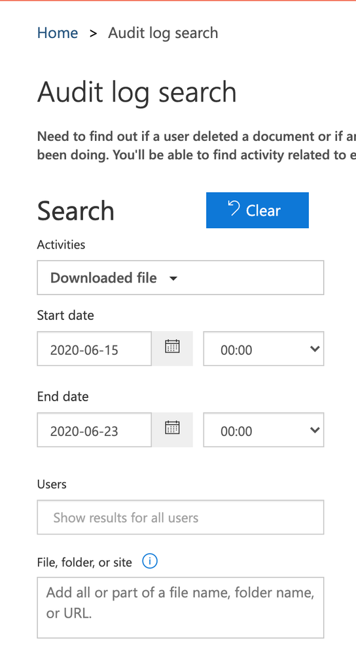Show info about File, folder, or site
Viewport: 356px width, 655px height.
coord(150,561)
